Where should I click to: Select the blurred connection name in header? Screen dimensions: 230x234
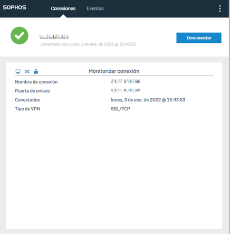pyautogui.click(x=54, y=36)
